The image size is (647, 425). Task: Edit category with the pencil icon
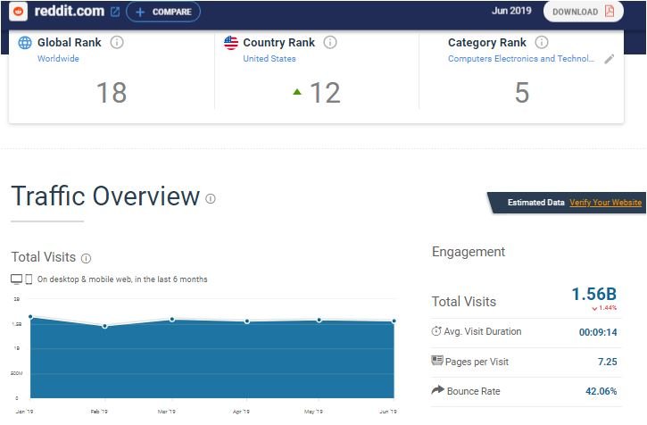pyautogui.click(x=609, y=59)
